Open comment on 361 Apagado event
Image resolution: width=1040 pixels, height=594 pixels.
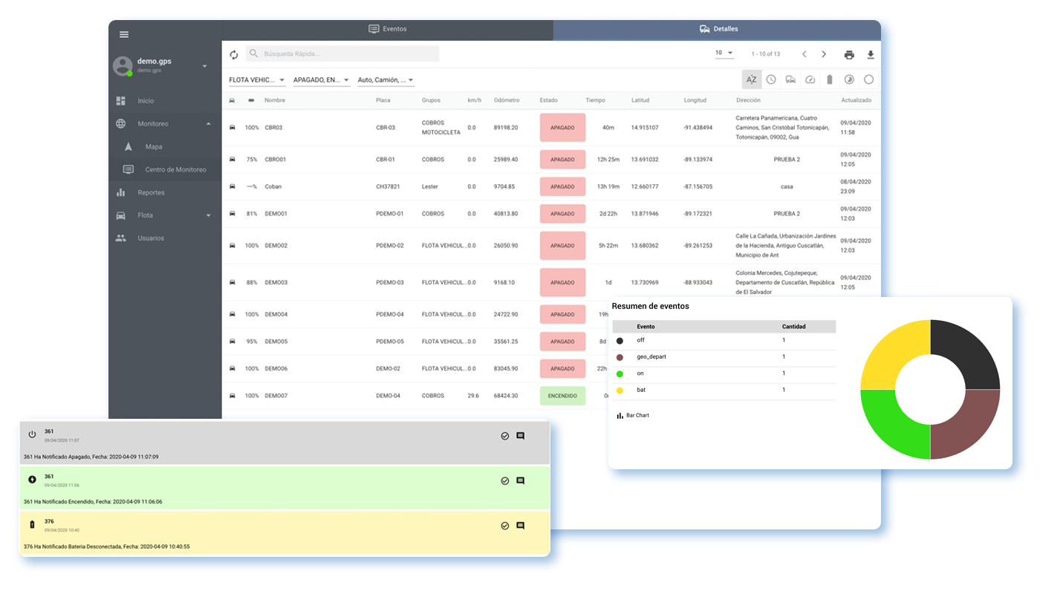click(521, 436)
